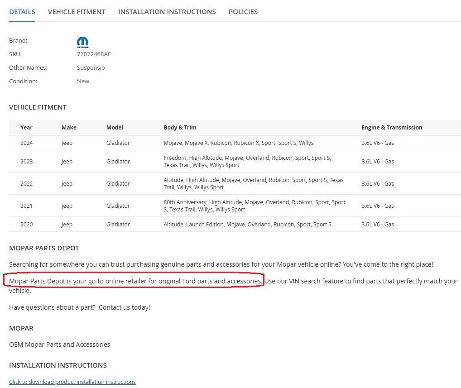Click the 2021 trim list starting 80th Anniversary
Image resolution: width=461 pixels, height=388 pixels.
tap(255, 206)
